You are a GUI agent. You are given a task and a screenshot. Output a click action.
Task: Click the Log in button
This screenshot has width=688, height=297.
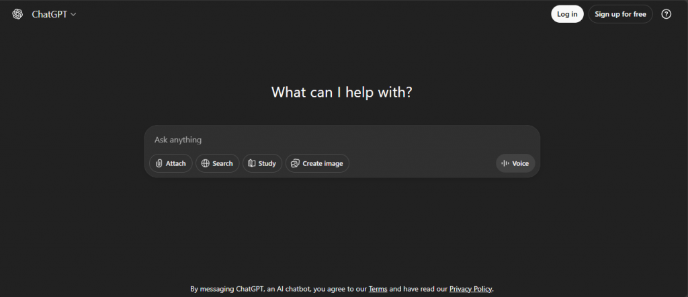pyautogui.click(x=567, y=14)
